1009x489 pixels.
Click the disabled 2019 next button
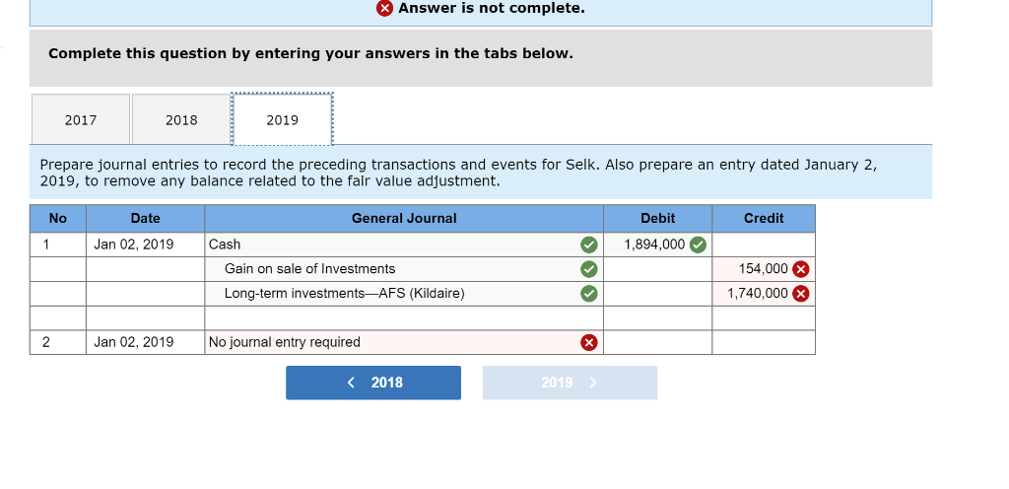(x=571, y=383)
